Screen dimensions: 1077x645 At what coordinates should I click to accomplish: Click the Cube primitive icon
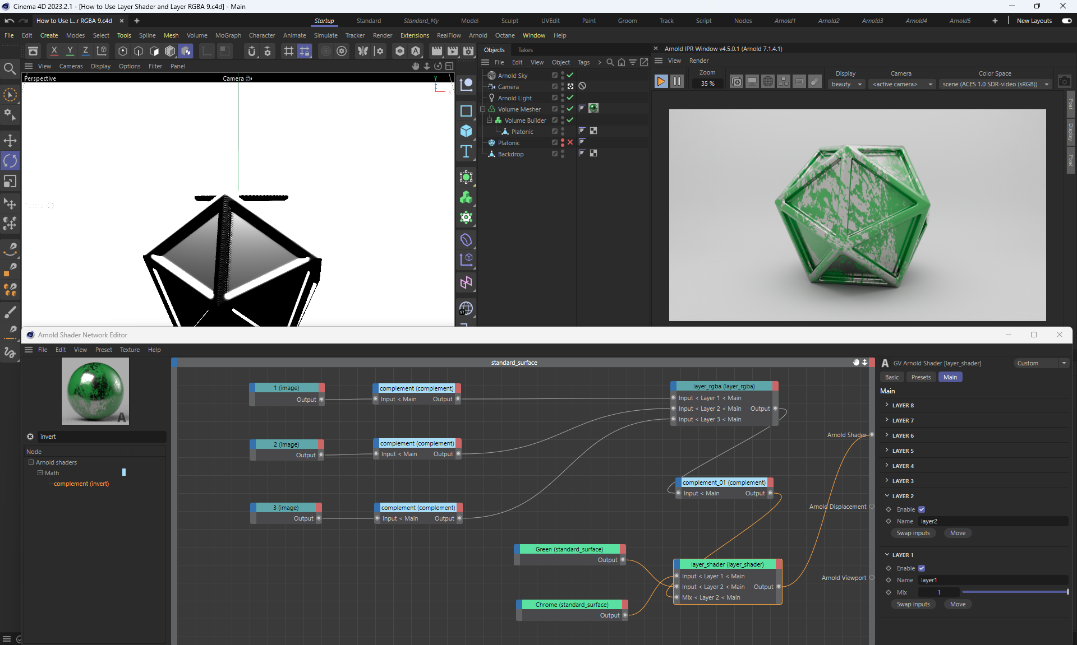tap(466, 131)
